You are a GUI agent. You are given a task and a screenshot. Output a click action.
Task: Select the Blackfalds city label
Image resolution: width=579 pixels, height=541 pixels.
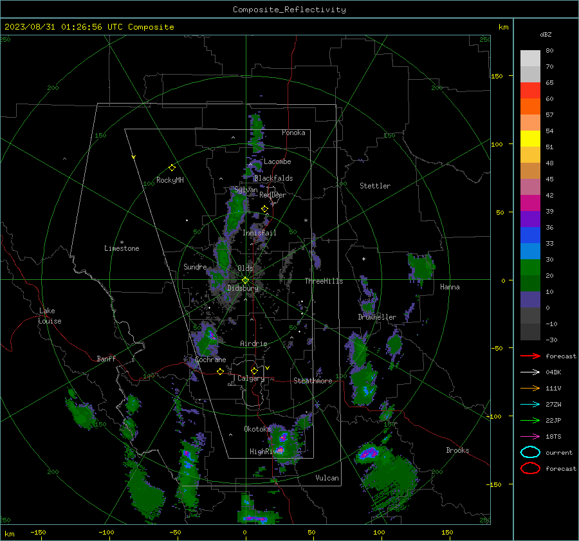tap(273, 178)
